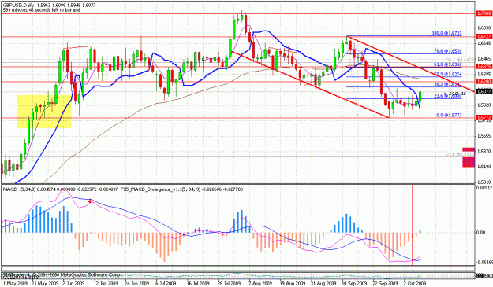This screenshot has width=493, height=287.
Task: Select the 1.6200 red price label
Action: point(484,82)
